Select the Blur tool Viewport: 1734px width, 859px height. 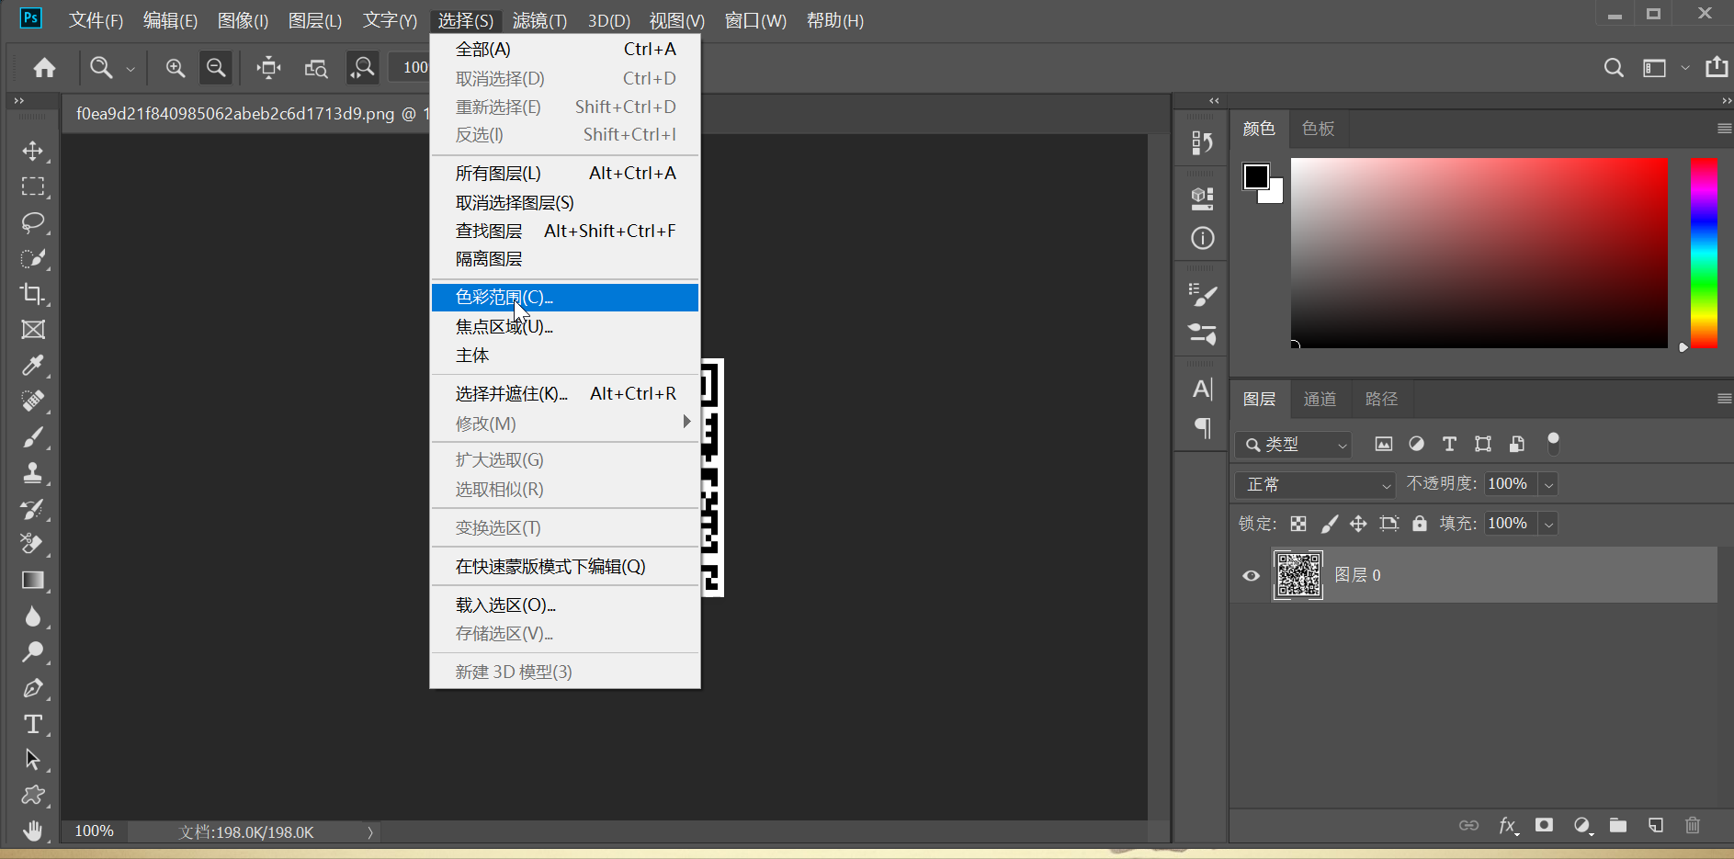33,616
